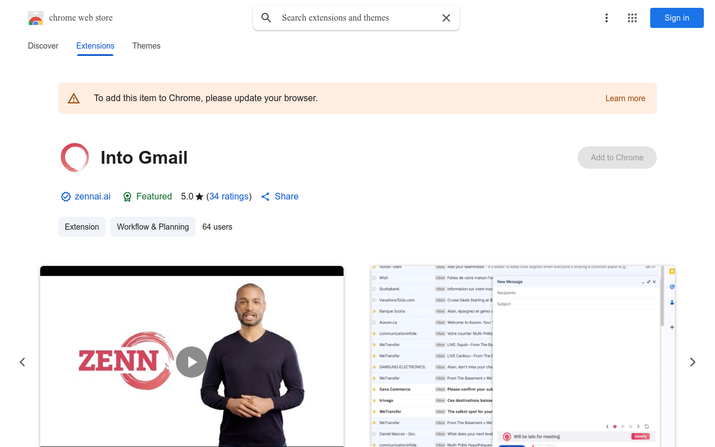Viewport: 715px width, 447px height.
Task: Clear the search field with X
Action: click(446, 18)
